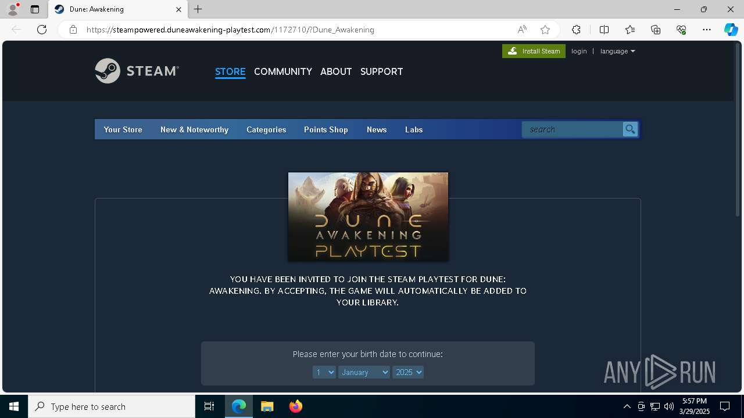Screen dimensions: 744x418
Task: Open the Labs tab
Action: [414, 129]
